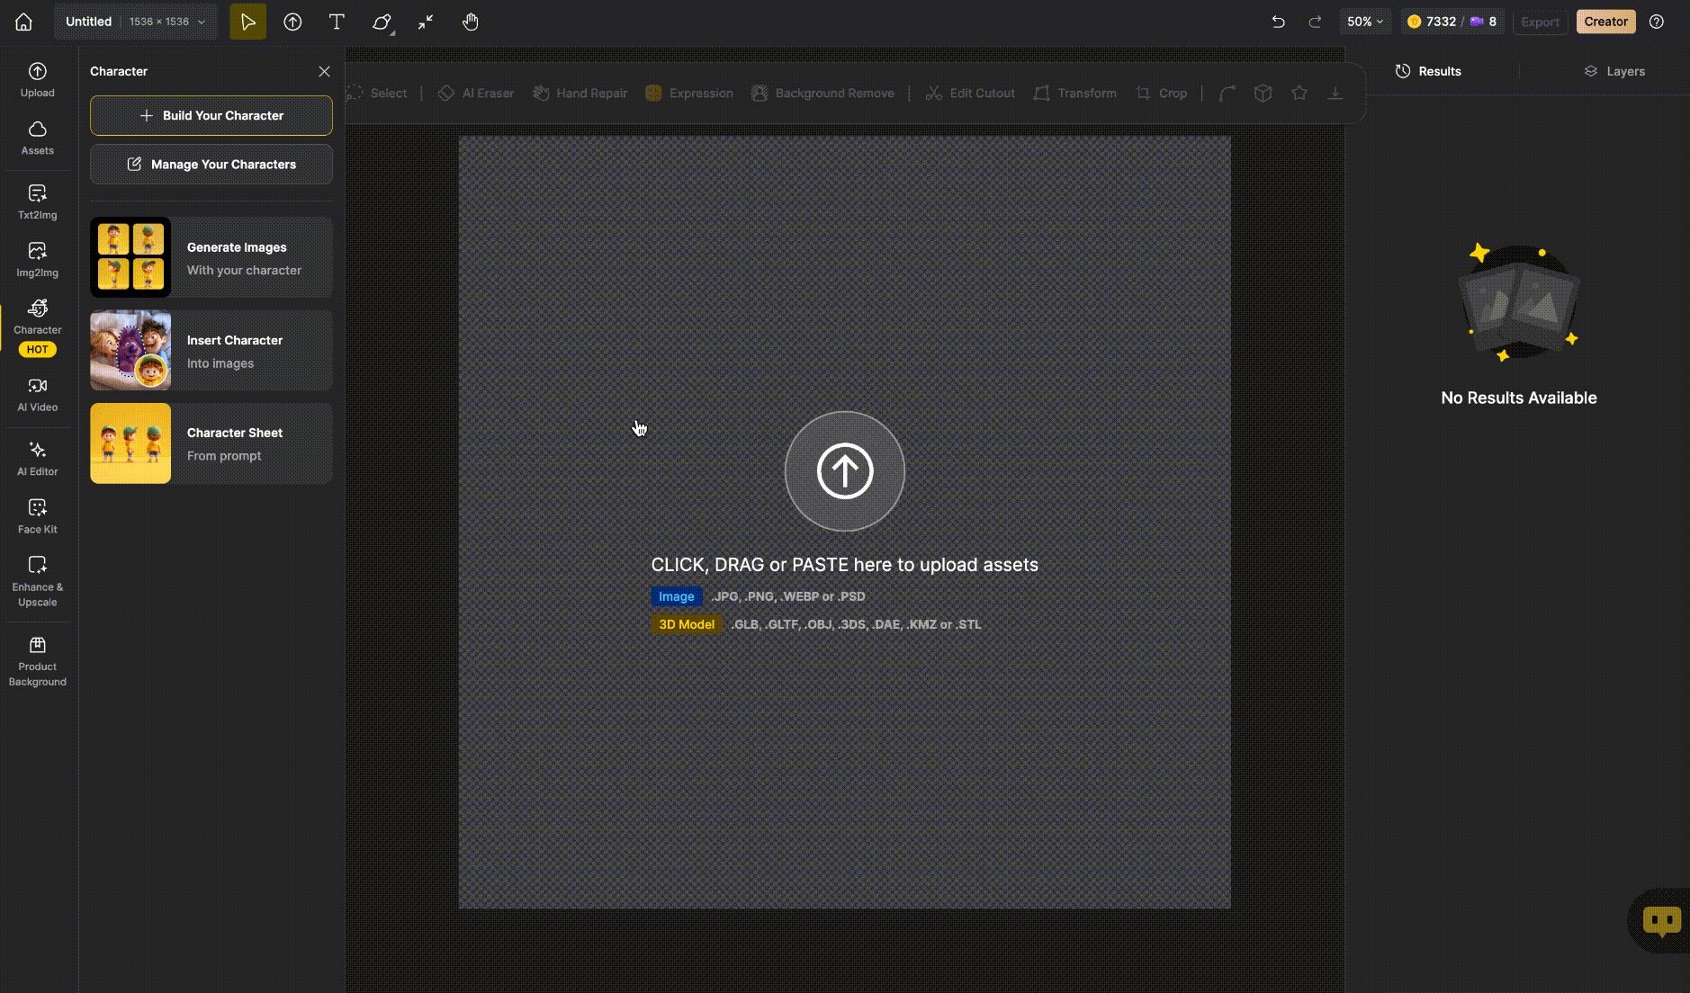Switch to the Layers tab
1690x993 pixels.
tap(1614, 71)
